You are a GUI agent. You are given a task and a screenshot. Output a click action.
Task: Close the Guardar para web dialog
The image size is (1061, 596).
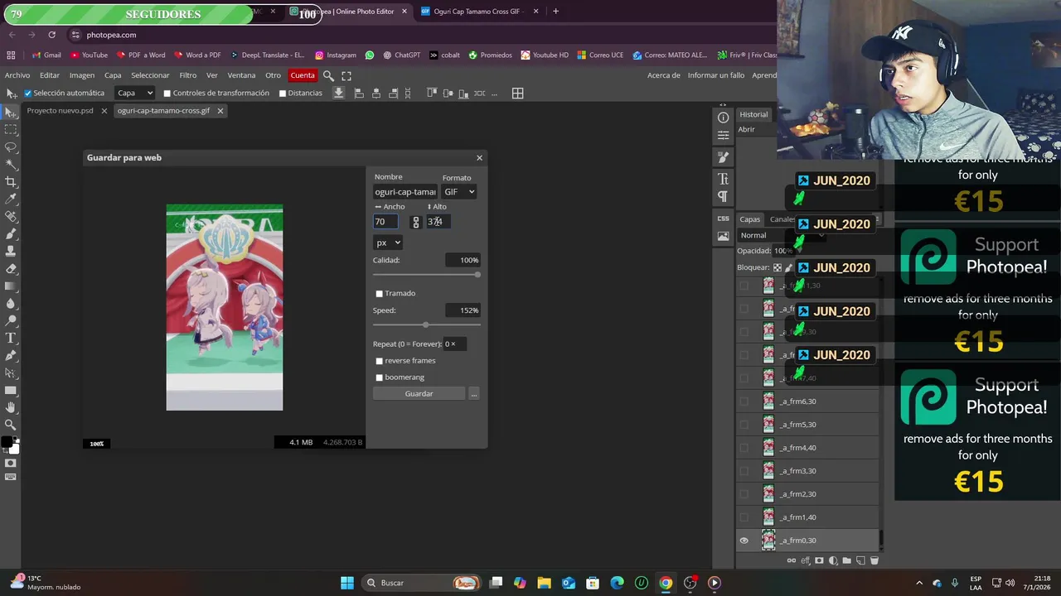click(x=479, y=157)
